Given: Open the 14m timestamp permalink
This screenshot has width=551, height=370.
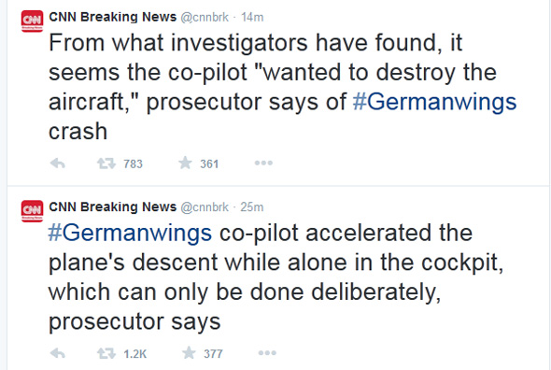Looking at the screenshot, I should [252, 17].
